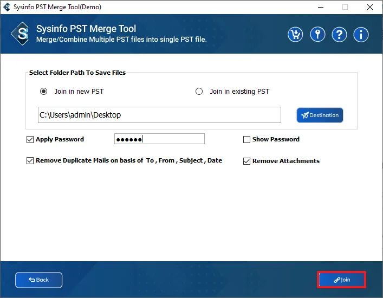Disable the Remove Attachments checkbox
The width and height of the screenshot is (383, 298).
247,161
